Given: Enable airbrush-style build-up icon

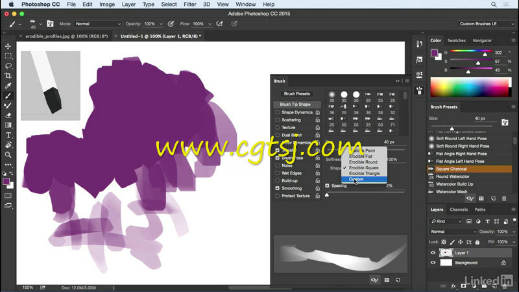Looking at the screenshot, I should (219, 24).
